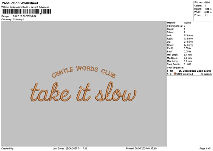213x151 pixels.
Task: Click the Down value 24.6 mm
Action: (189, 45)
